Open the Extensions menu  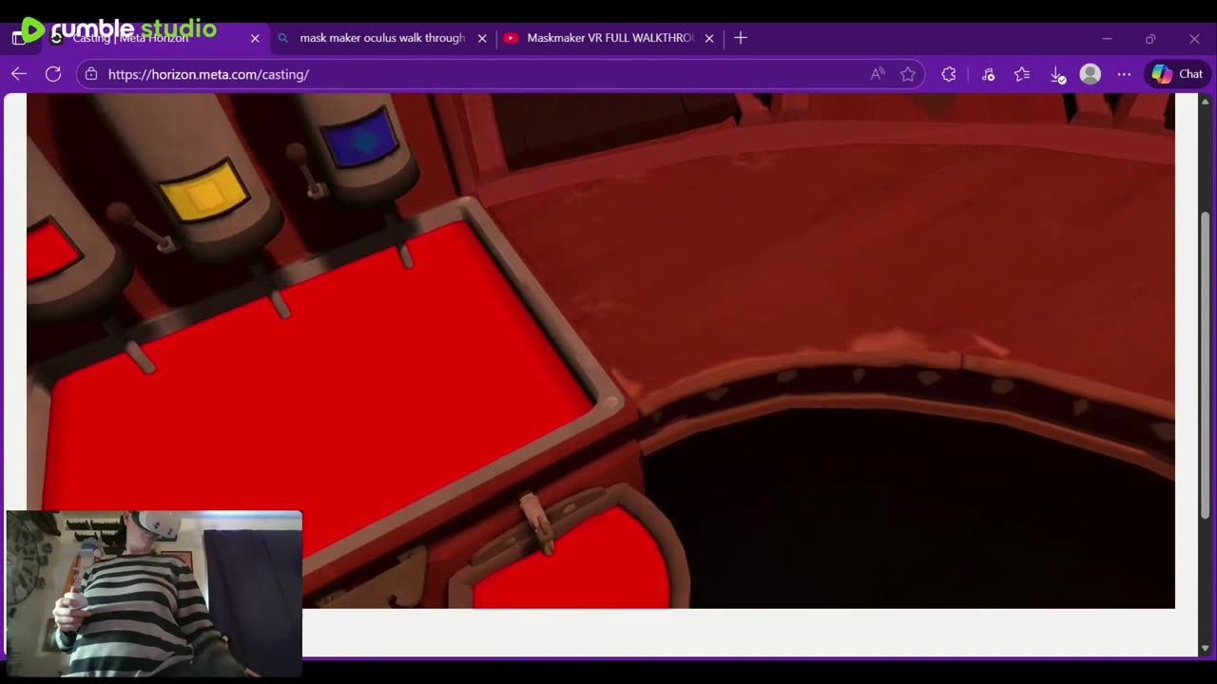949,74
